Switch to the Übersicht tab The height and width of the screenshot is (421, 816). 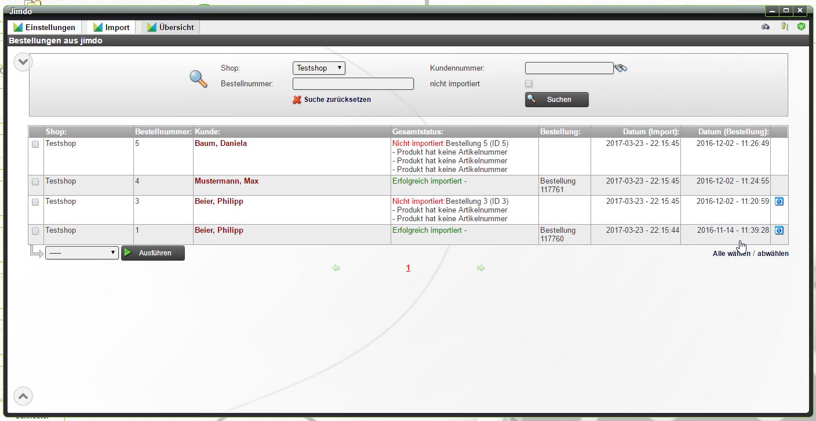coord(170,27)
